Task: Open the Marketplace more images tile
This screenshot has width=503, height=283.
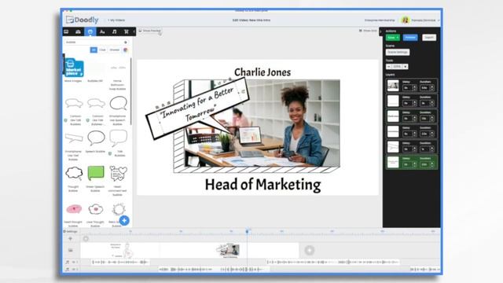Action: pyautogui.click(x=74, y=68)
